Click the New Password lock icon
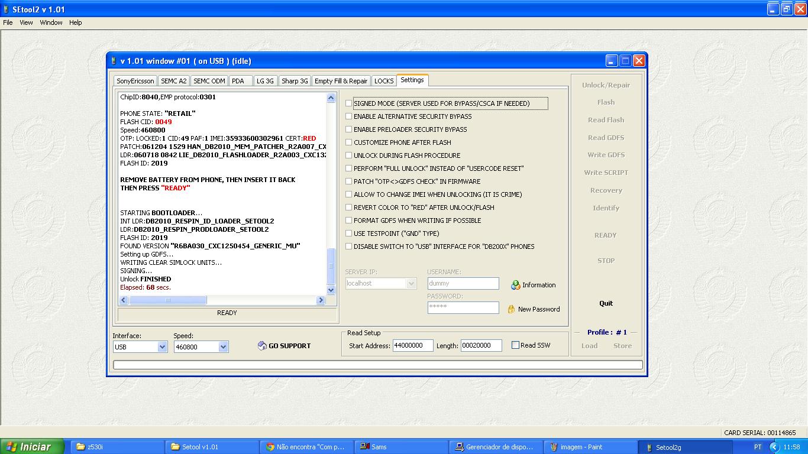Viewport: 808px width, 454px height. tap(511, 309)
